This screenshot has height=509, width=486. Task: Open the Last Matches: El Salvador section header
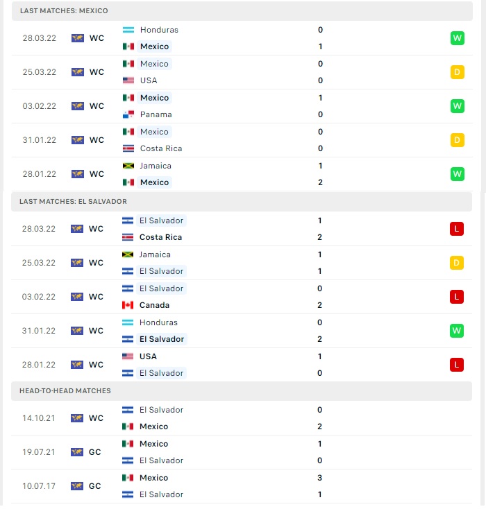click(242, 202)
